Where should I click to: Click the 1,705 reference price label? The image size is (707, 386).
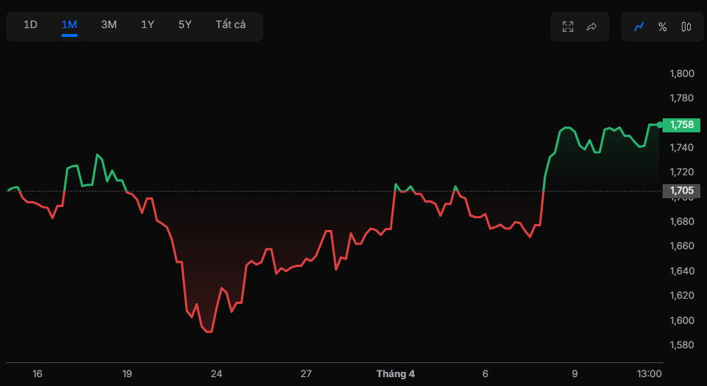click(681, 191)
